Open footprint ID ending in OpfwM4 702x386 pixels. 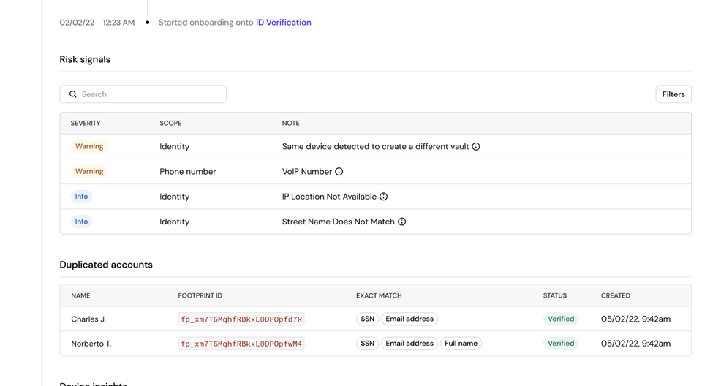[x=241, y=344]
